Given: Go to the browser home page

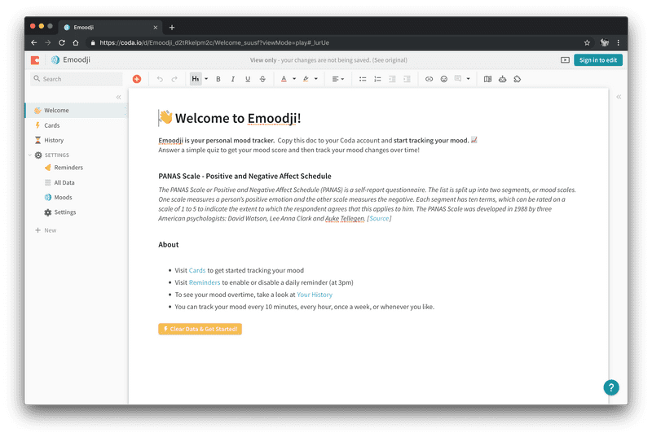Looking at the screenshot, I should click(x=75, y=42).
